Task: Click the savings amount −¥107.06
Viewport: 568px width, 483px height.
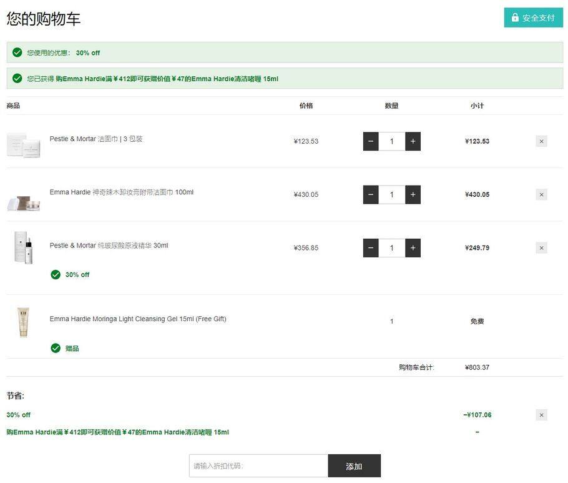Action: point(477,414)
